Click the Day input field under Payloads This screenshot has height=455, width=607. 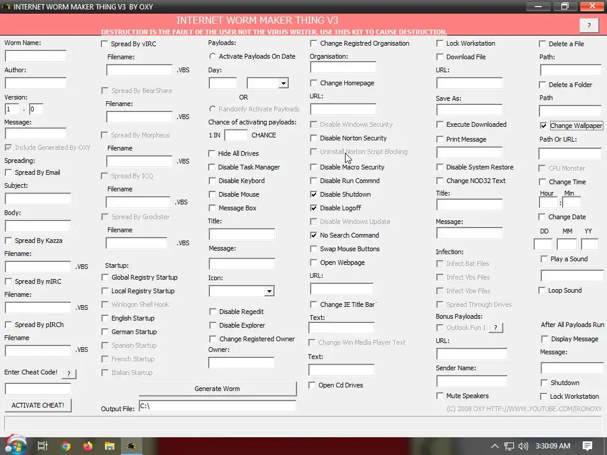(x=223, y=83)
